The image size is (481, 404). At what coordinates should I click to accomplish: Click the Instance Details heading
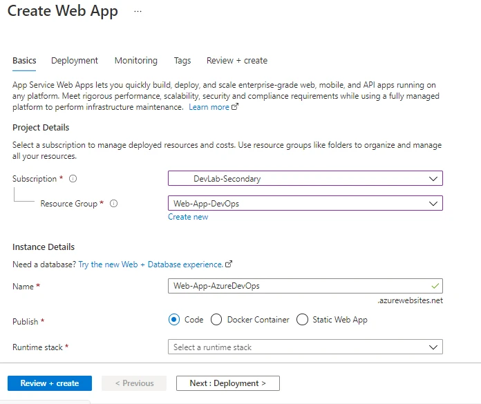pyautogui.click(x=44, y=247)
